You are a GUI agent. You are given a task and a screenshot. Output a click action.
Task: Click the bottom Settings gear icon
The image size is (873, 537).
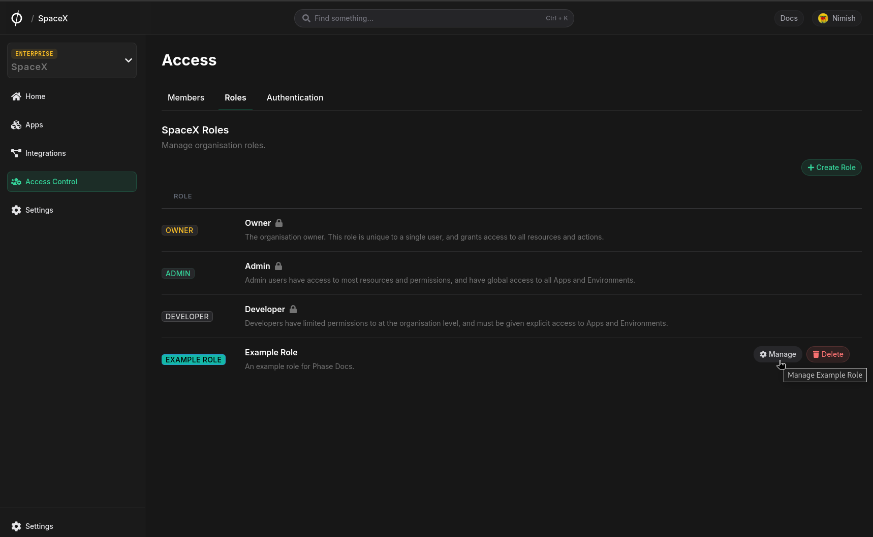[x=16, y=526]
